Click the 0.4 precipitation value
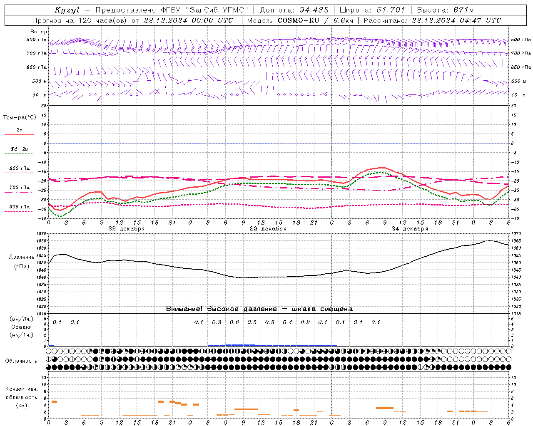533x426 pixels. [287, 322]
